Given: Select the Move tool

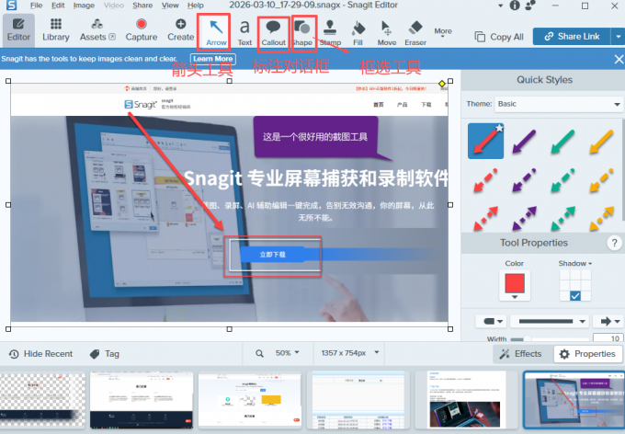Looking at the screenshot, I should [x=387, y=32].
